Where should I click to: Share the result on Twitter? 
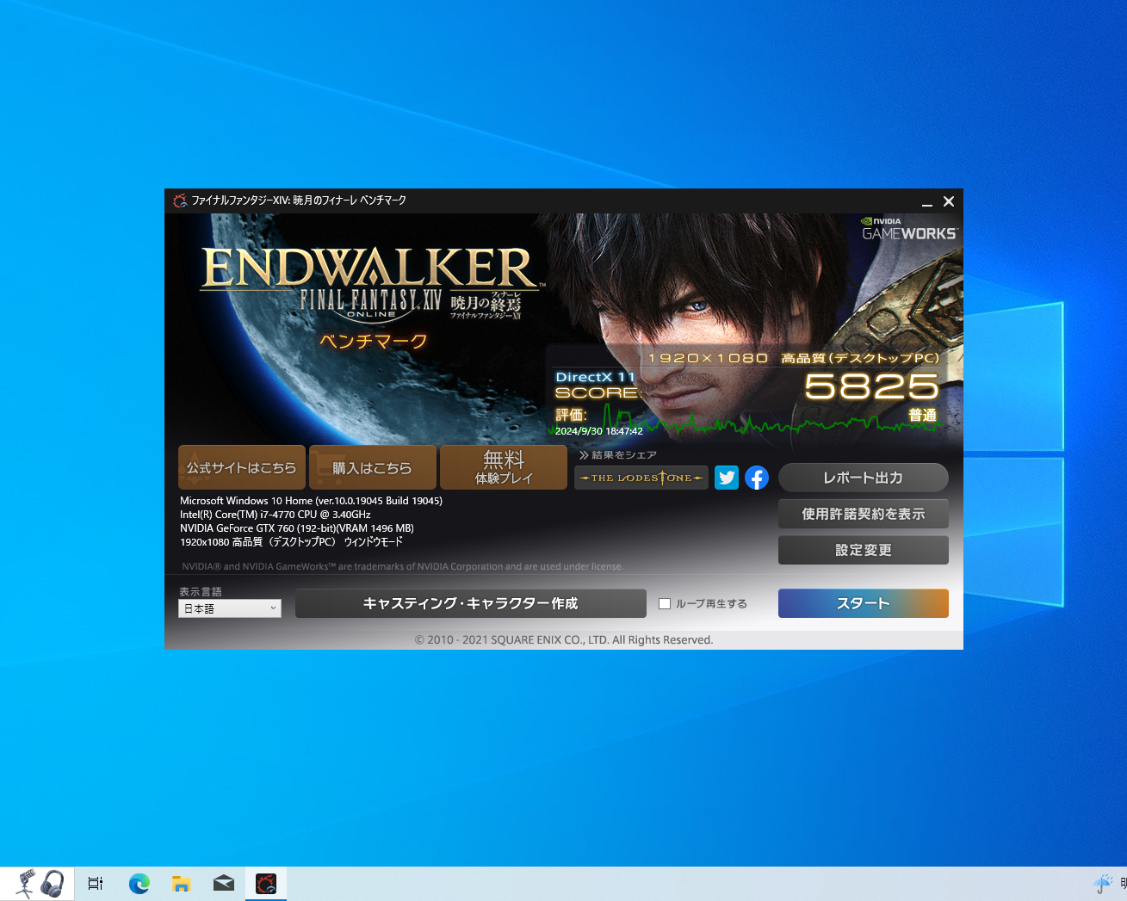point(727,478)
